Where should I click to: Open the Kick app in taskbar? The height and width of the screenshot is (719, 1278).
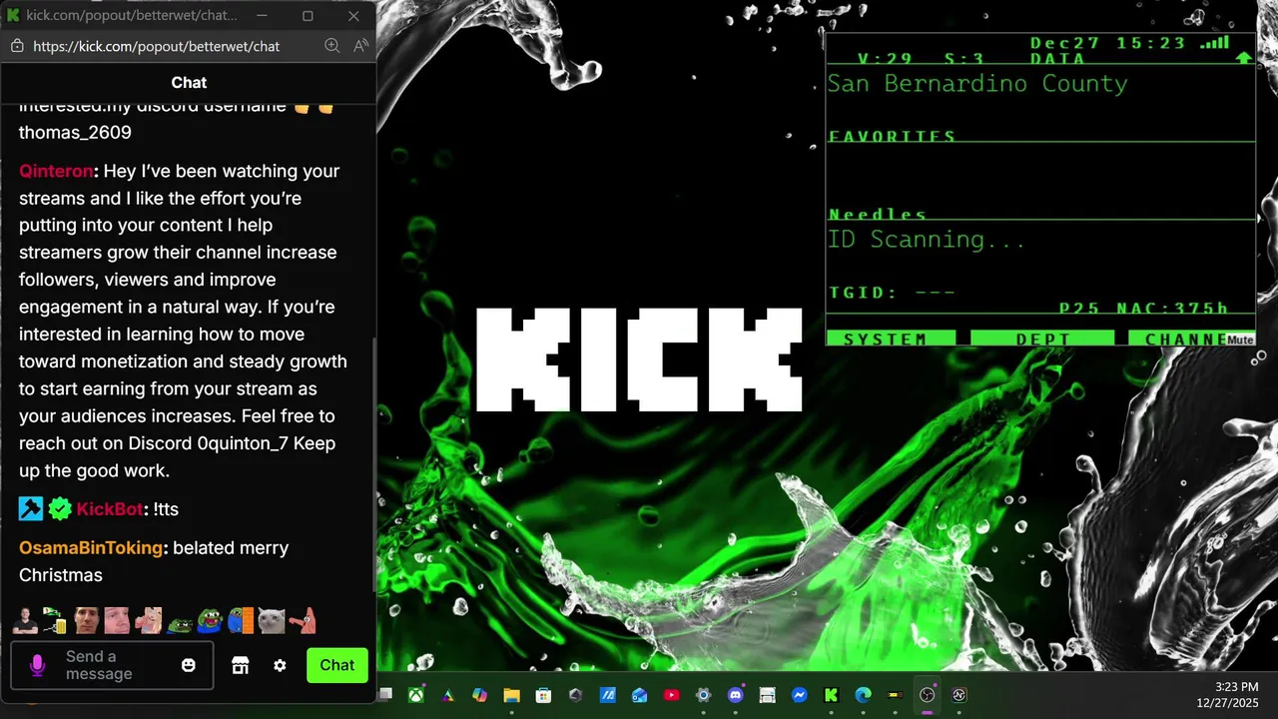pyautogui.click(x=831, y=695)
